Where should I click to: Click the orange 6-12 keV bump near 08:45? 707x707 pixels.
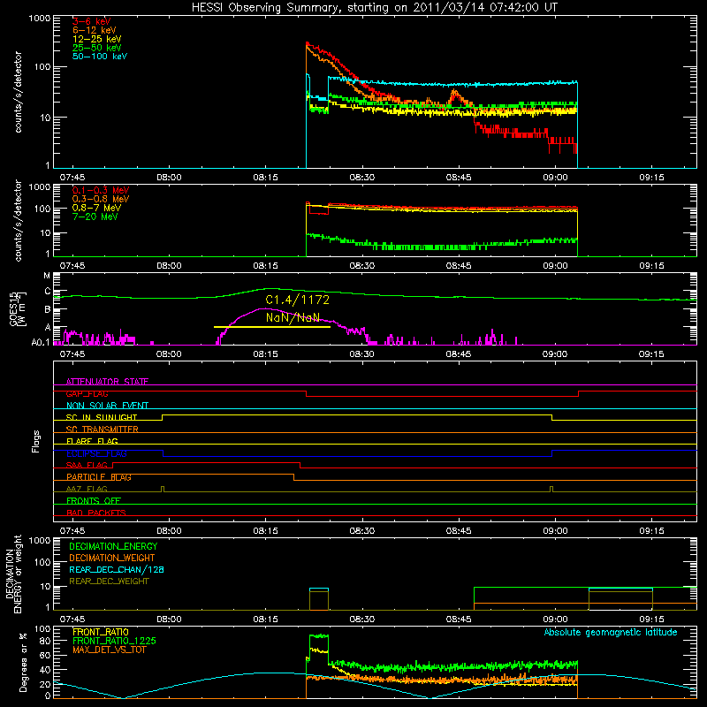454,97
